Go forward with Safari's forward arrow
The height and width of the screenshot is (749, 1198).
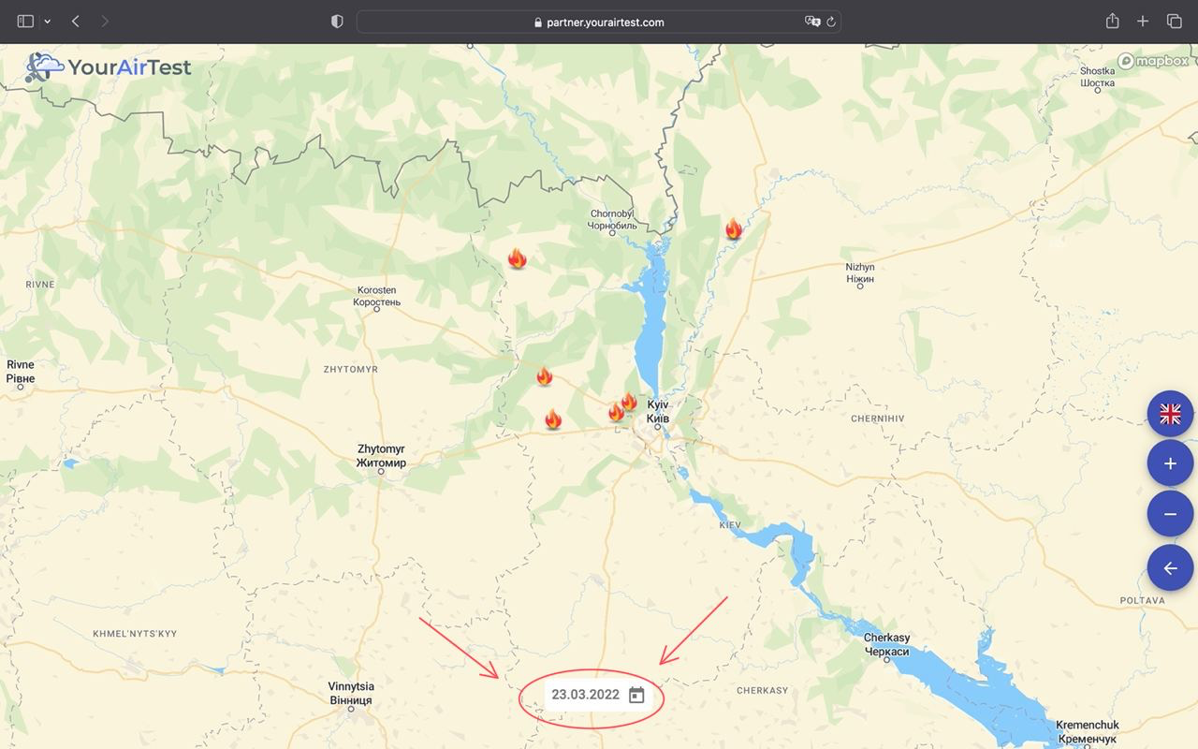[x=105, y=22]
